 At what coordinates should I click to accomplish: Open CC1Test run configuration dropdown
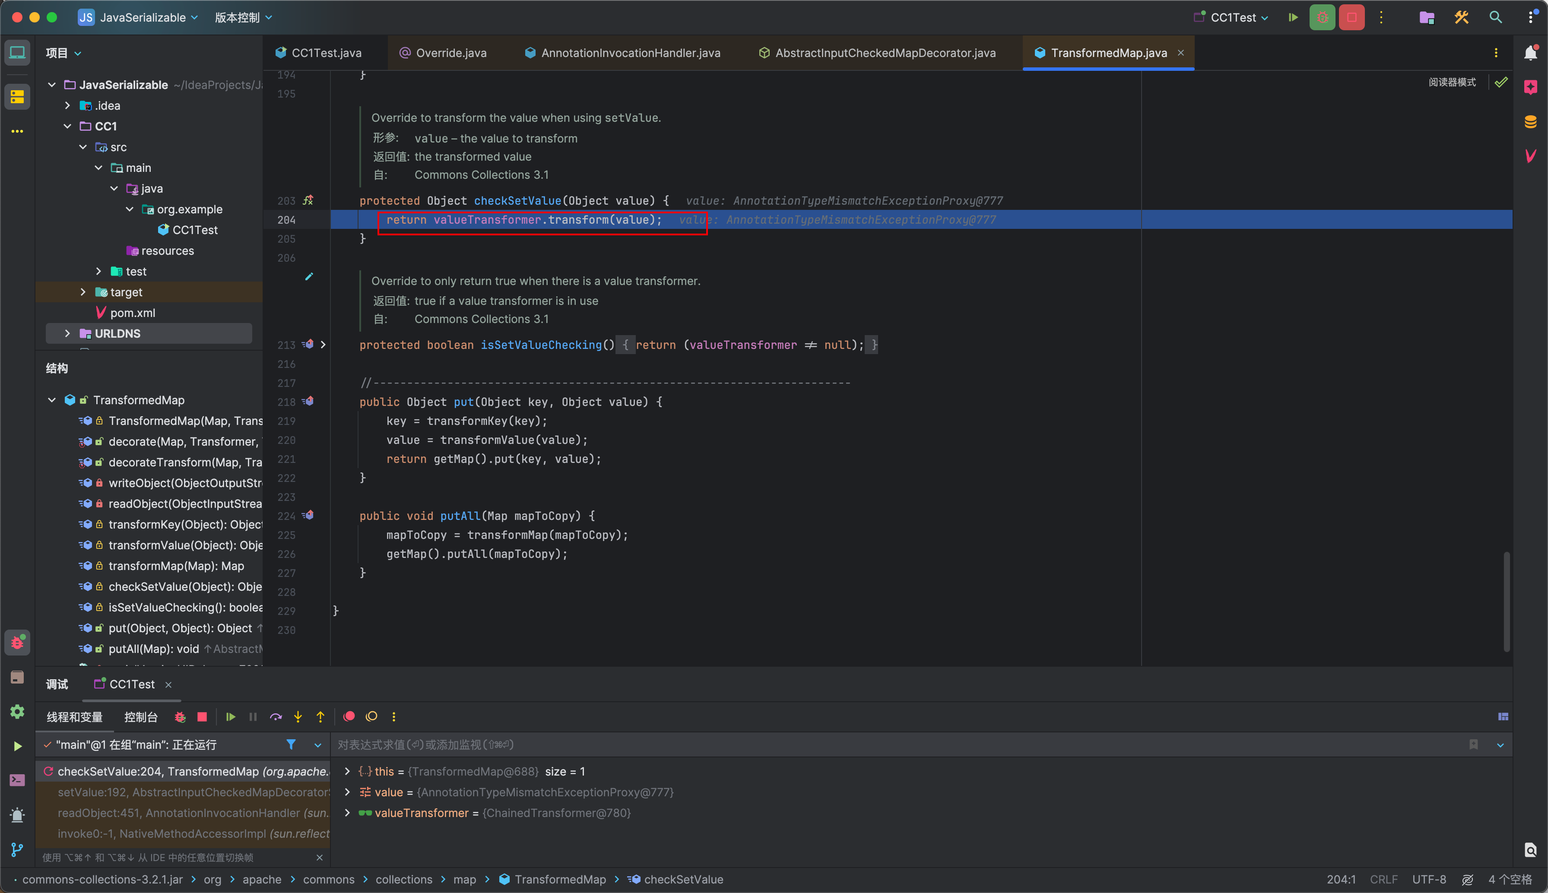(x=1231, y=17)
